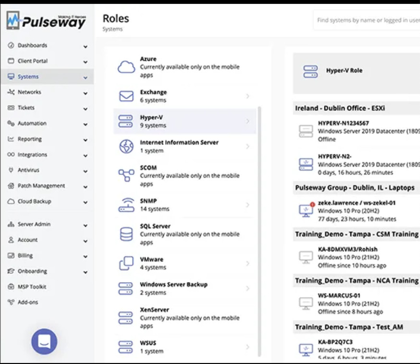Select Windows Server Backup role

pos(185,288)
